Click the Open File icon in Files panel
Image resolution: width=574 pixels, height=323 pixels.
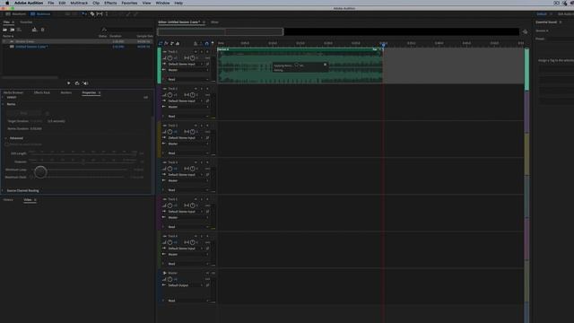[5, 30]
